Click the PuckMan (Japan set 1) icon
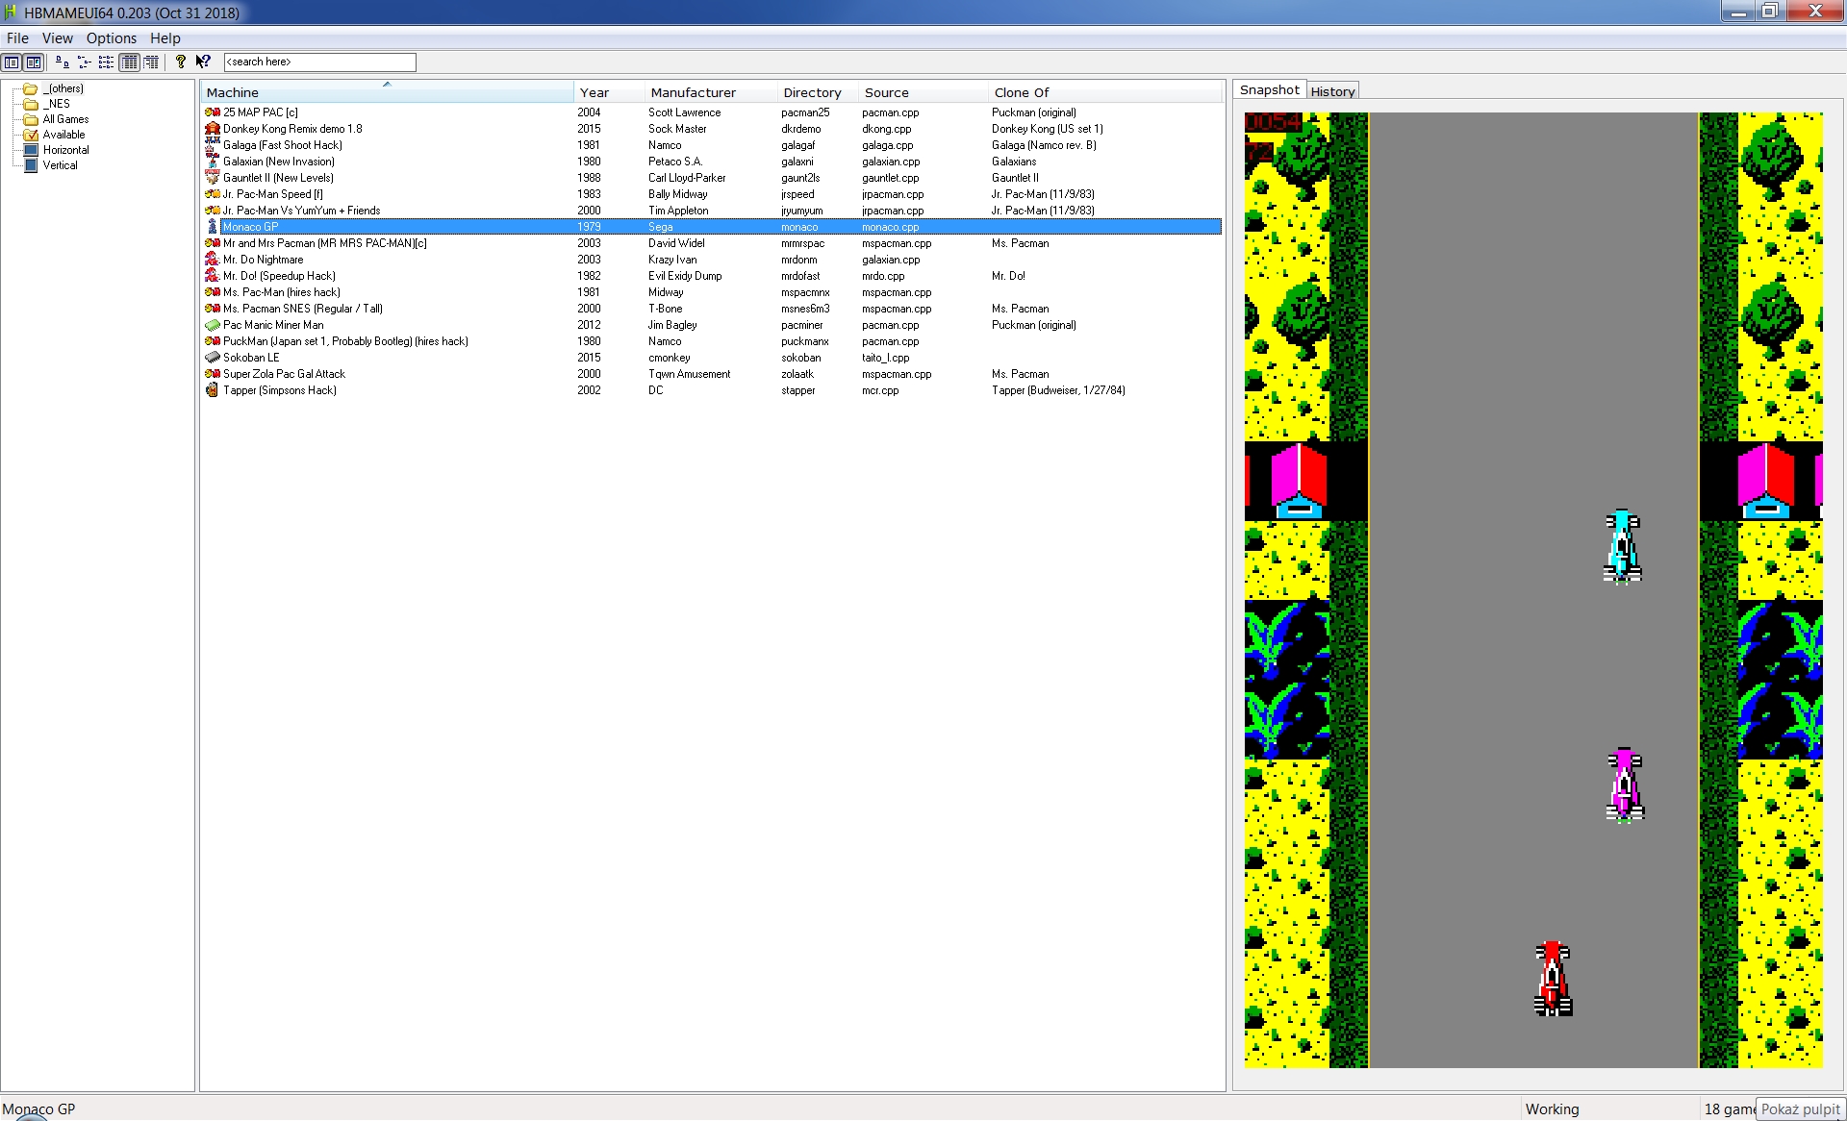 213,341
